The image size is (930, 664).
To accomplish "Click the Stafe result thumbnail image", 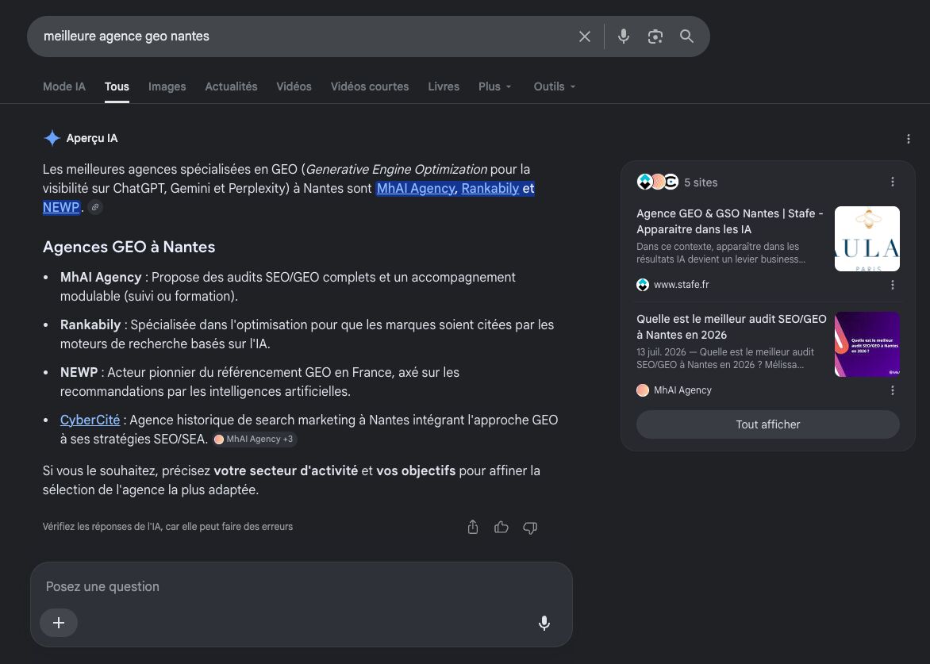I will coord(867,238).
